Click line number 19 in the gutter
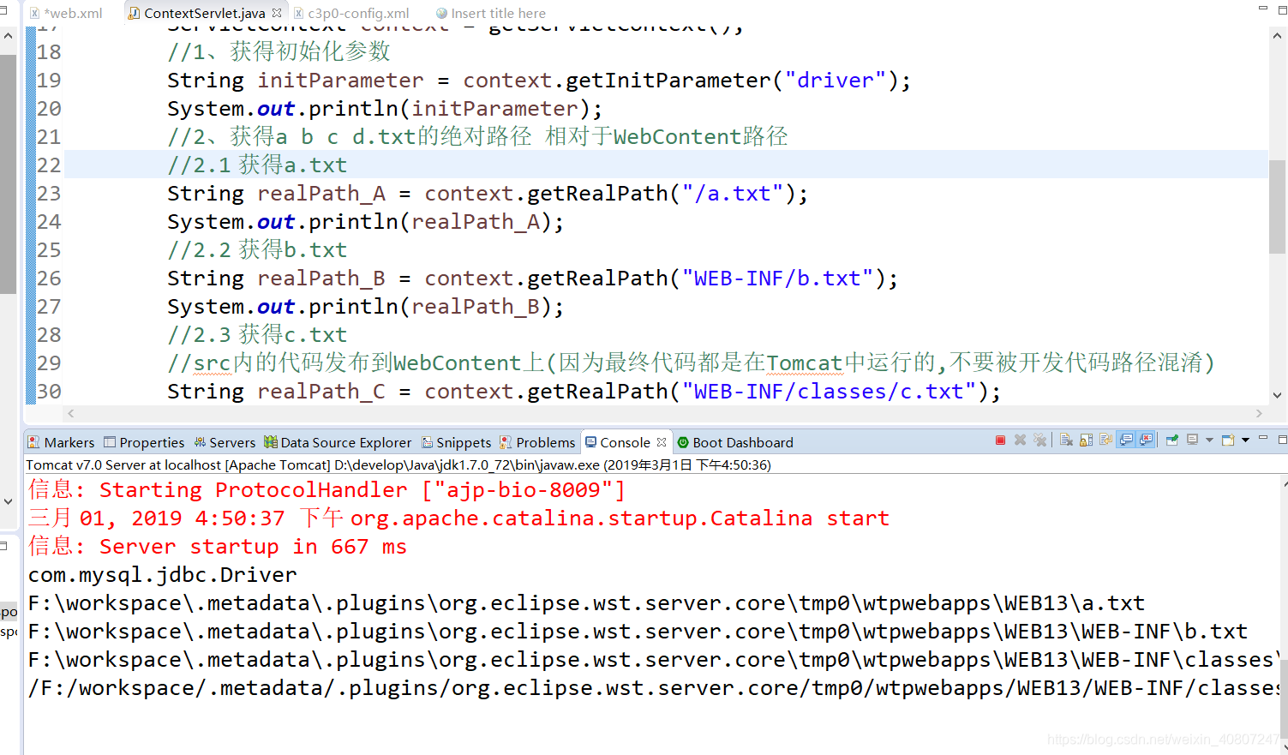Viewport: 1288px width, 755px height. pos(49,80)
